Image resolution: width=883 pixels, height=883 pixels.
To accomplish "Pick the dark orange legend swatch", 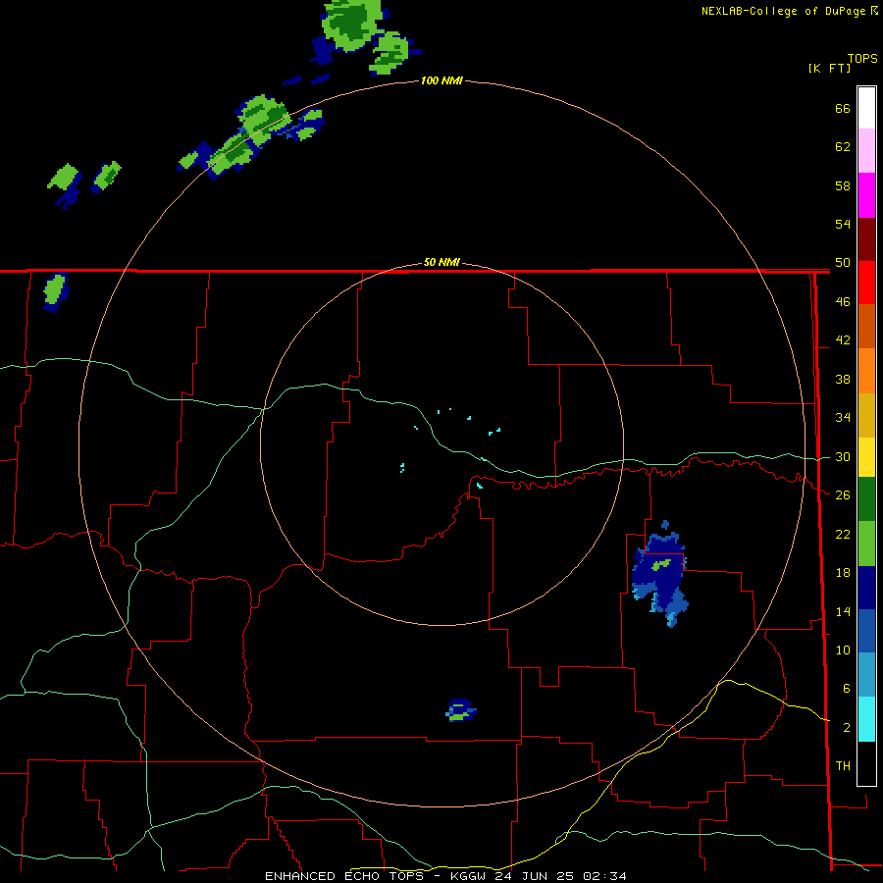I will click(866, 326).
